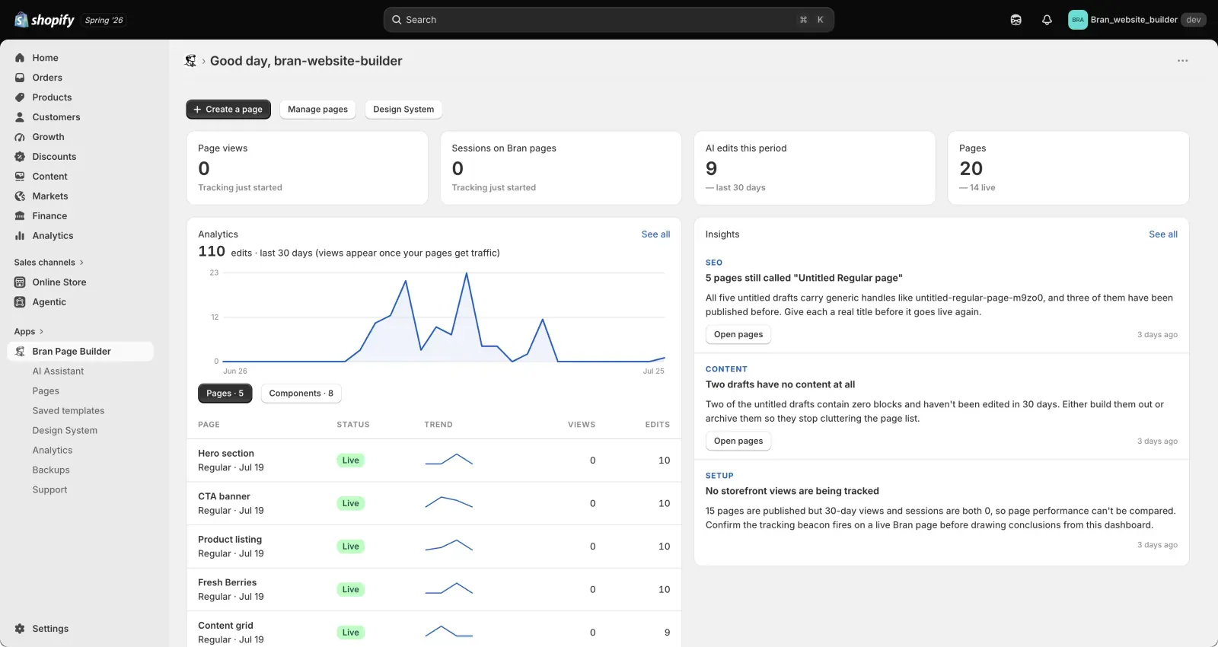The image size is (1218, 647).
Task: Click the Design System button below the greeting
Action: (x=403, y=110)
